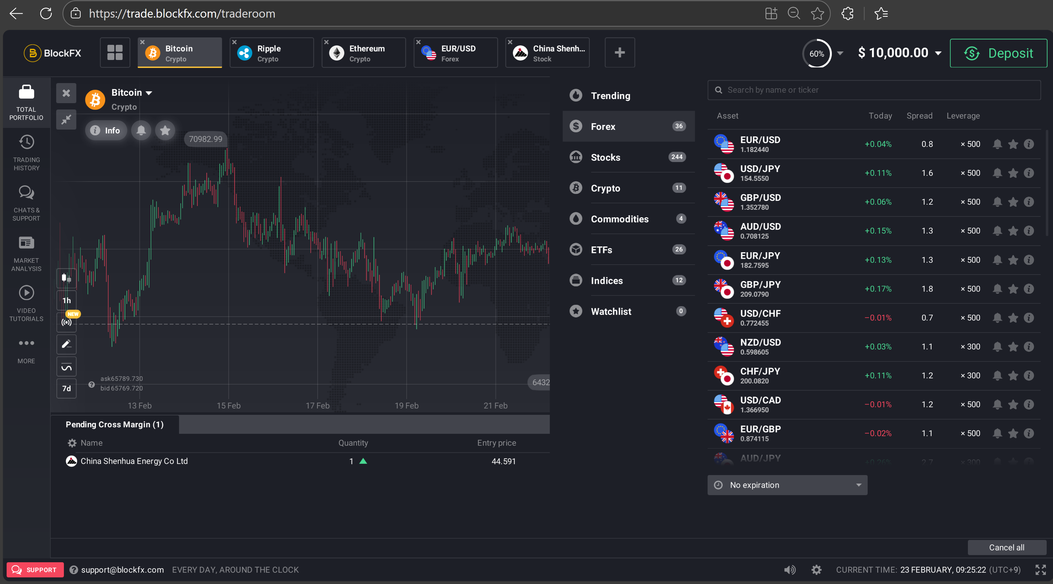Expand the Bitcoin asset dropdown arrow
Image resolution: width=1053 pixels, height=584 pixels.
click(x=149, y=93)
